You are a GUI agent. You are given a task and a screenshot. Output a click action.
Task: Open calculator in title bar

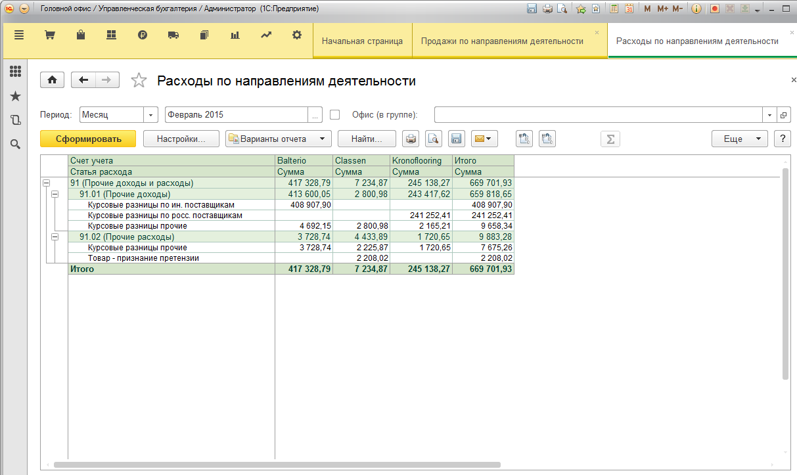[614, 9]
